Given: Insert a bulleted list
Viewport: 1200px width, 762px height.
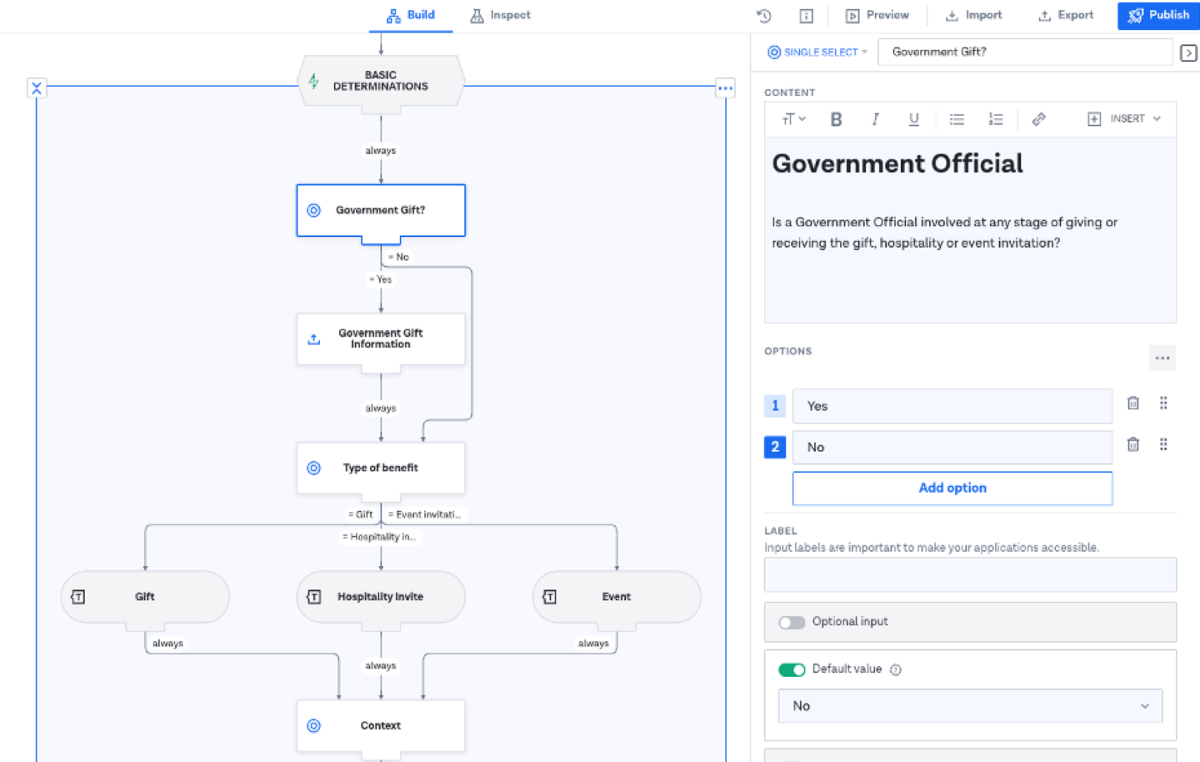Looking at the screenshot, I should (957, 119).
